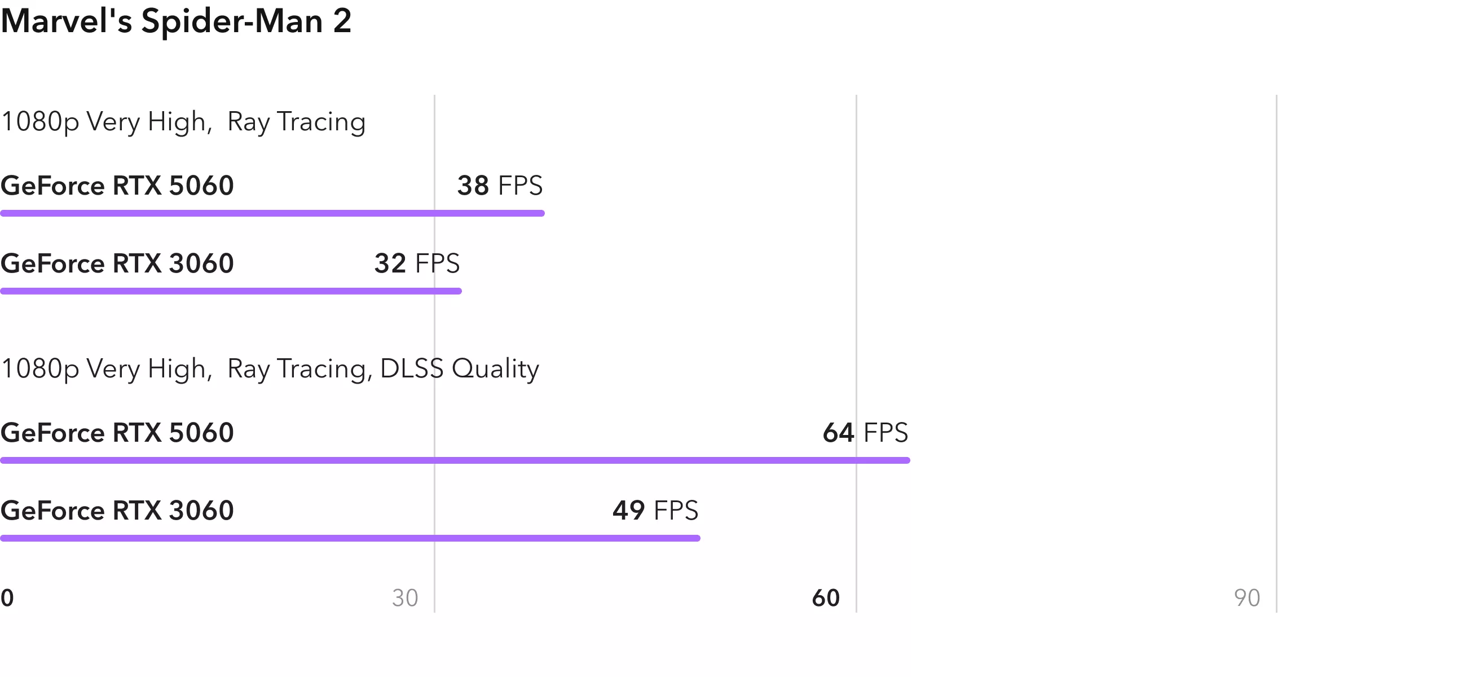This screenshot has width=1467, height=677.
Task: Select the 64 FPS value text
Action: click(x=865, y=433)
